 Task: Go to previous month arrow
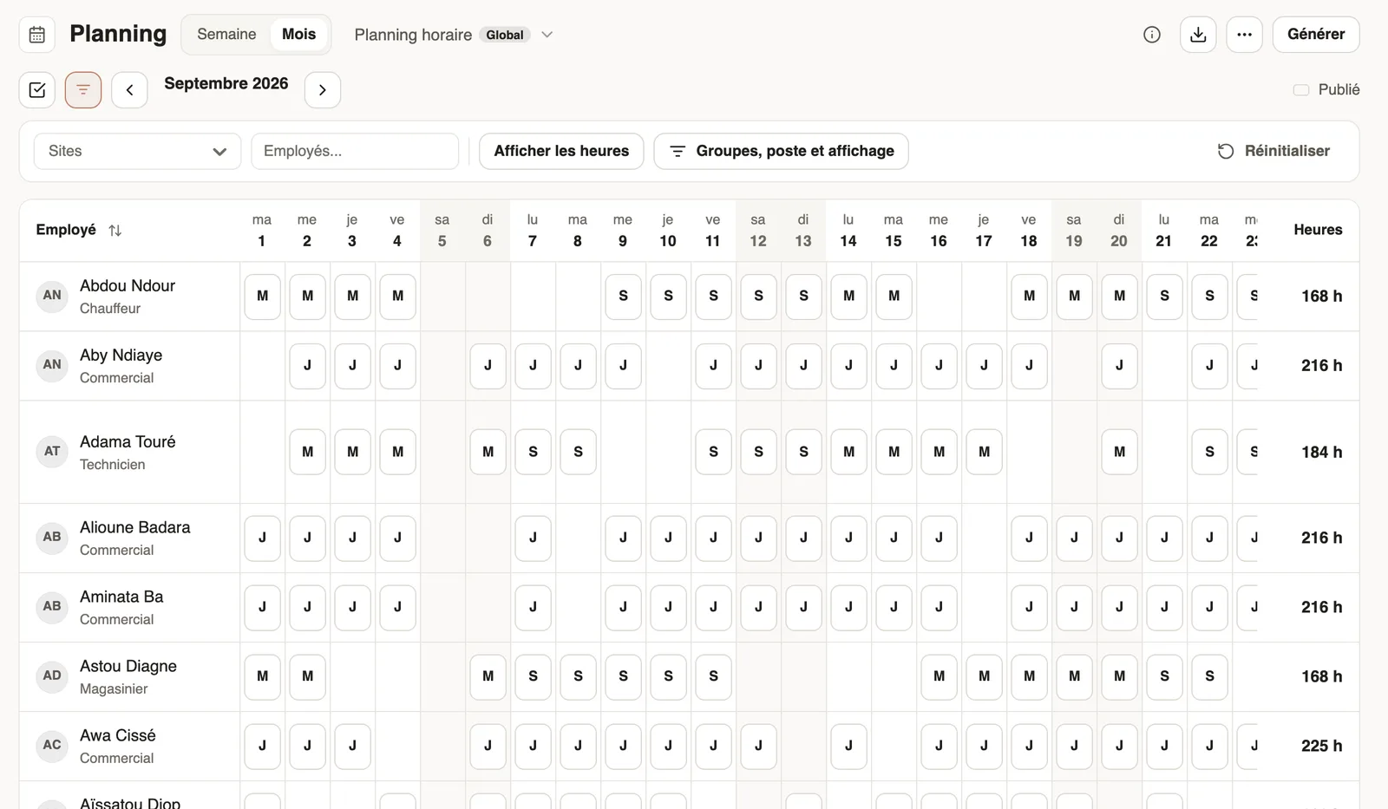(x=129, y=89)
